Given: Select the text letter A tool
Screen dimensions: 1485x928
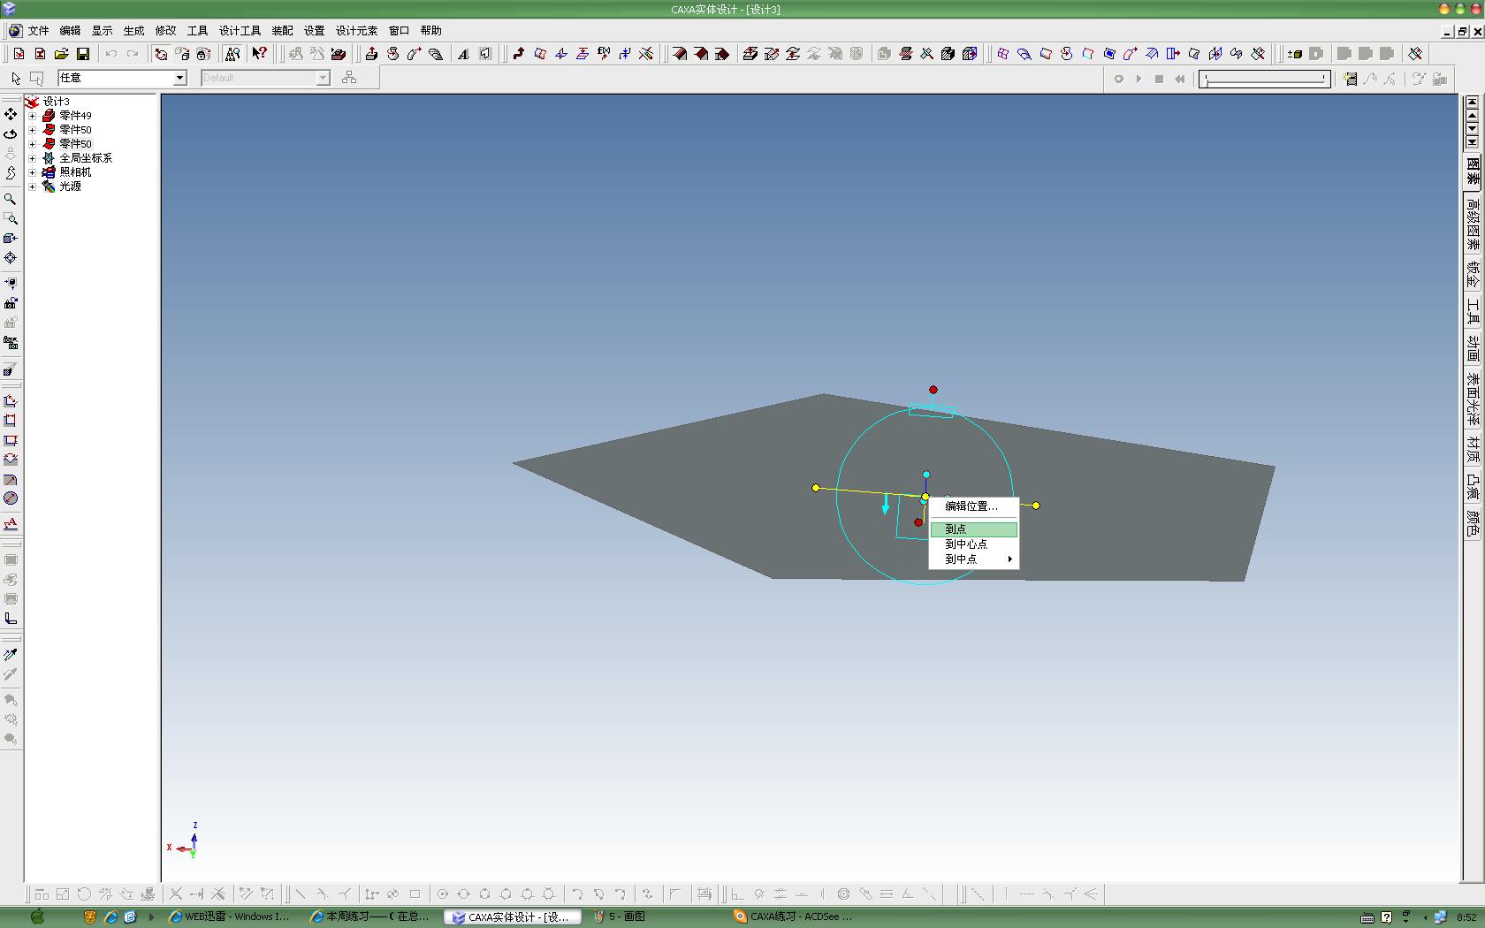Looking at the screenshot, I should (463, 54).
